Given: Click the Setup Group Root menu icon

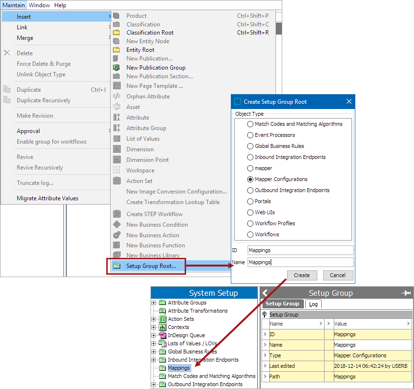Looking at the screenshot, I should coord(116,266).
